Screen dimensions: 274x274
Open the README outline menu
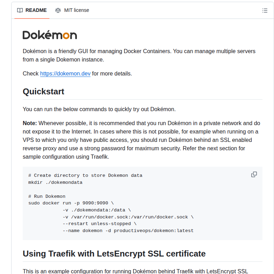pyautogui.click(x=265, y=10)
